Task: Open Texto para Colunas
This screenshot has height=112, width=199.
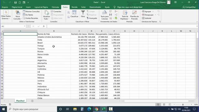Action: [104, 15]
